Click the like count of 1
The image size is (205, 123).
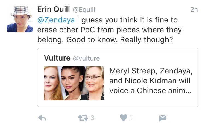(131, 118)
